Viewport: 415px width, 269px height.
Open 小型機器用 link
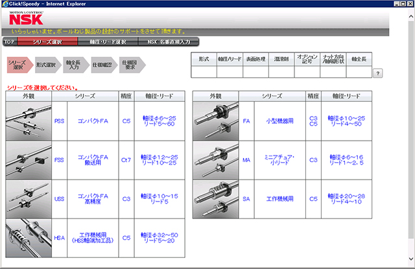(279, 121)
